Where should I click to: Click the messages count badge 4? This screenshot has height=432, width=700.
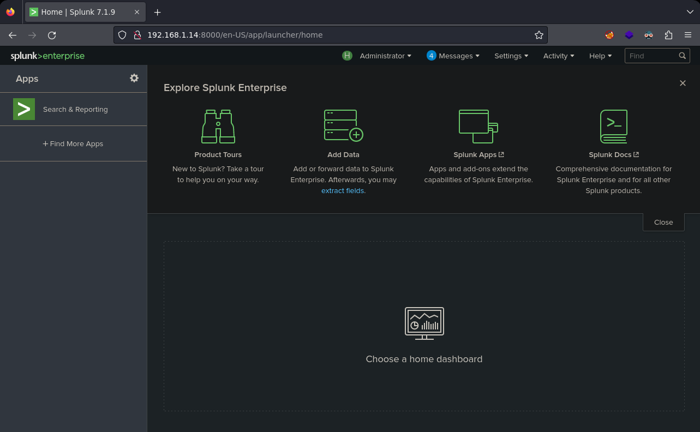click(x=432, y=56)
